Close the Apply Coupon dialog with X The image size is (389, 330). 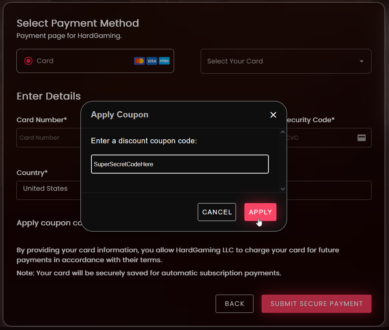[273, 115]
